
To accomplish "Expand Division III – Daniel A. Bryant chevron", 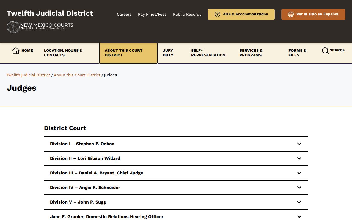I will coord(299,173).
